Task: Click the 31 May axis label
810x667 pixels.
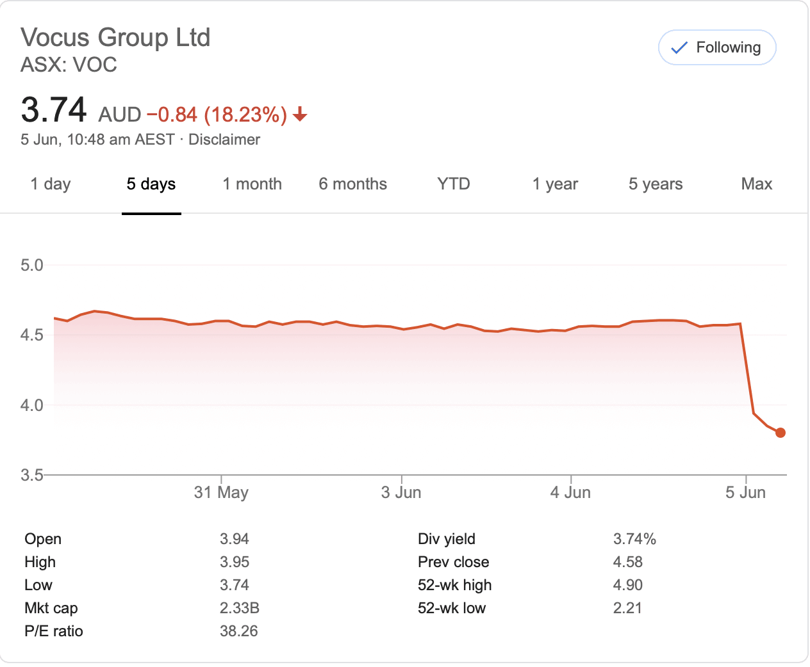Action: 221,492
